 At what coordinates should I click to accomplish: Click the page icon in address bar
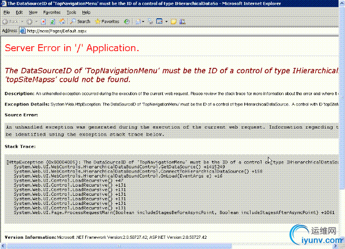tap(23, 31)
